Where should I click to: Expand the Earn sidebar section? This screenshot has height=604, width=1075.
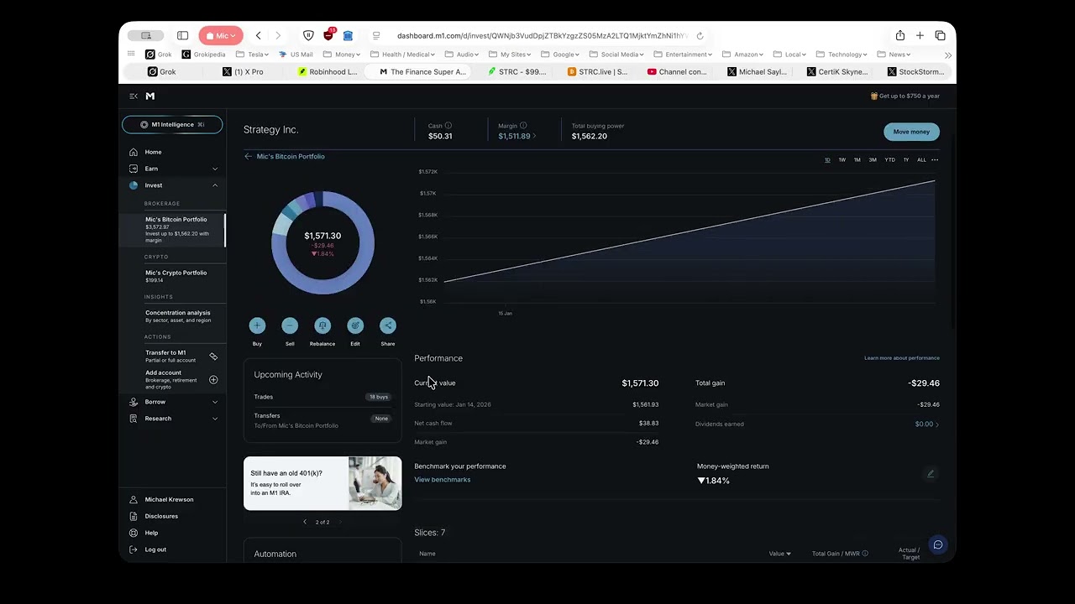click(x=214, y=169)
